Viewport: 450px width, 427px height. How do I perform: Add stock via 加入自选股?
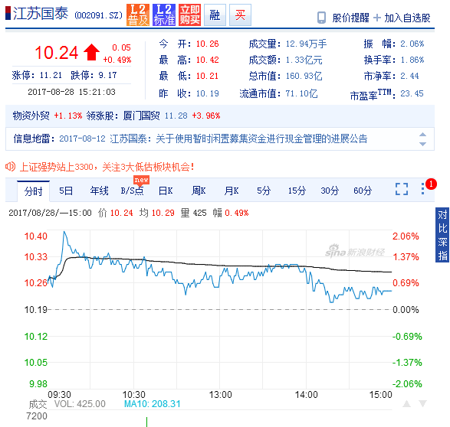402,18
